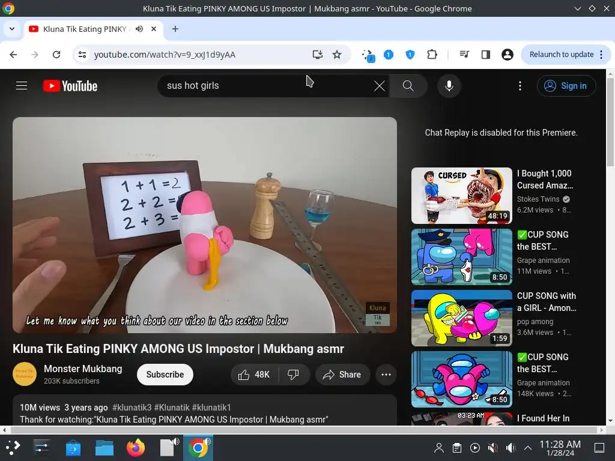
Task: Open Grape animation 11M views thumbnail
Action: [462, 257]
